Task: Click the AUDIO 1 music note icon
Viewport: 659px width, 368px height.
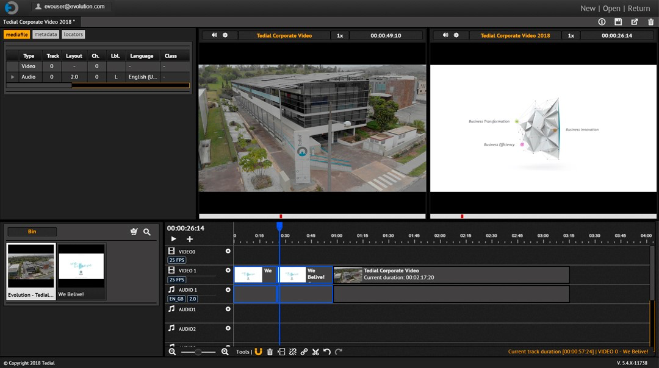Action: [x=171, y=289]
